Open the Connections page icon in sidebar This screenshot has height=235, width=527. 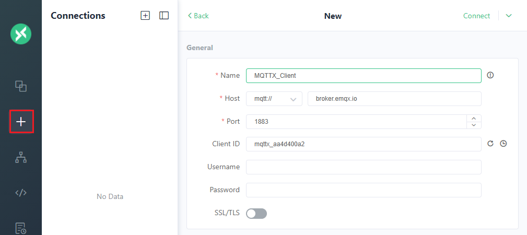21,86
